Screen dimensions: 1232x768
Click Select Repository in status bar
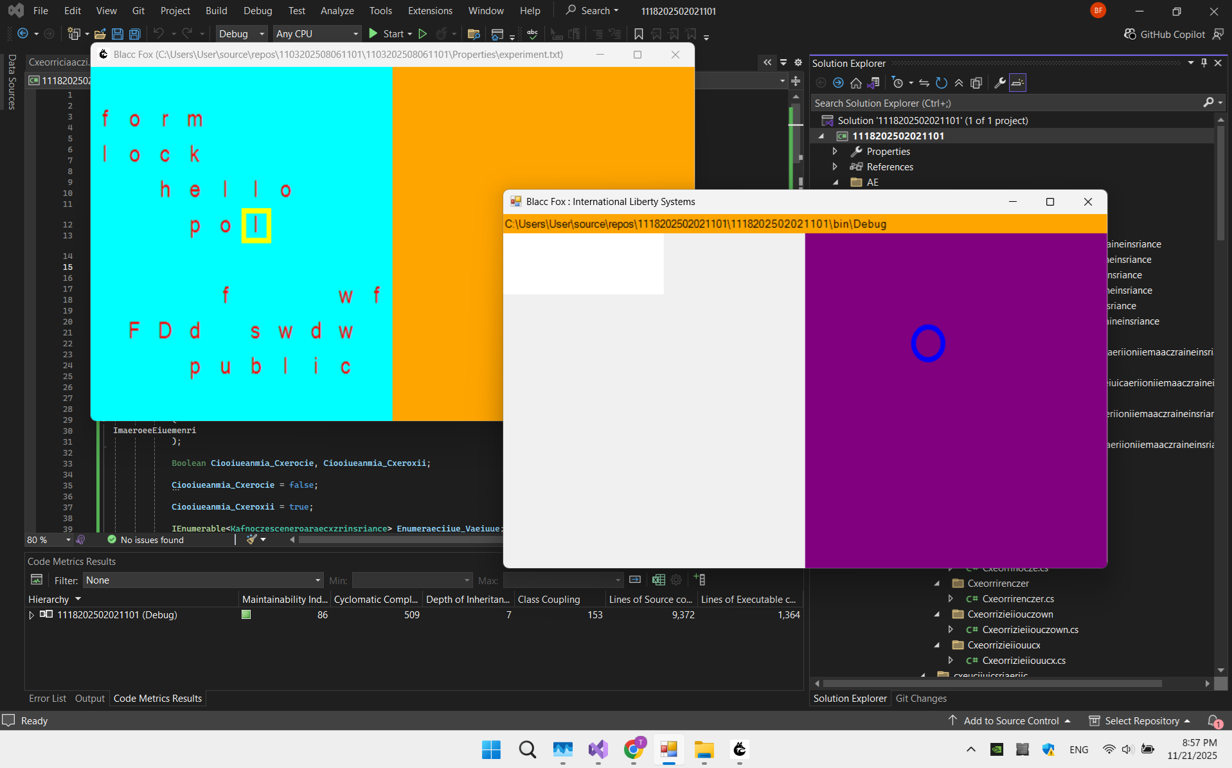click(1139, 720)
